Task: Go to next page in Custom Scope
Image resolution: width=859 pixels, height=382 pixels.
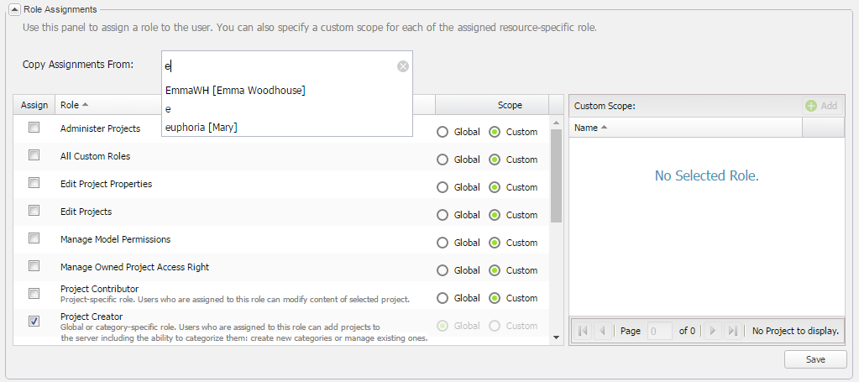Action: pos(711,331)
